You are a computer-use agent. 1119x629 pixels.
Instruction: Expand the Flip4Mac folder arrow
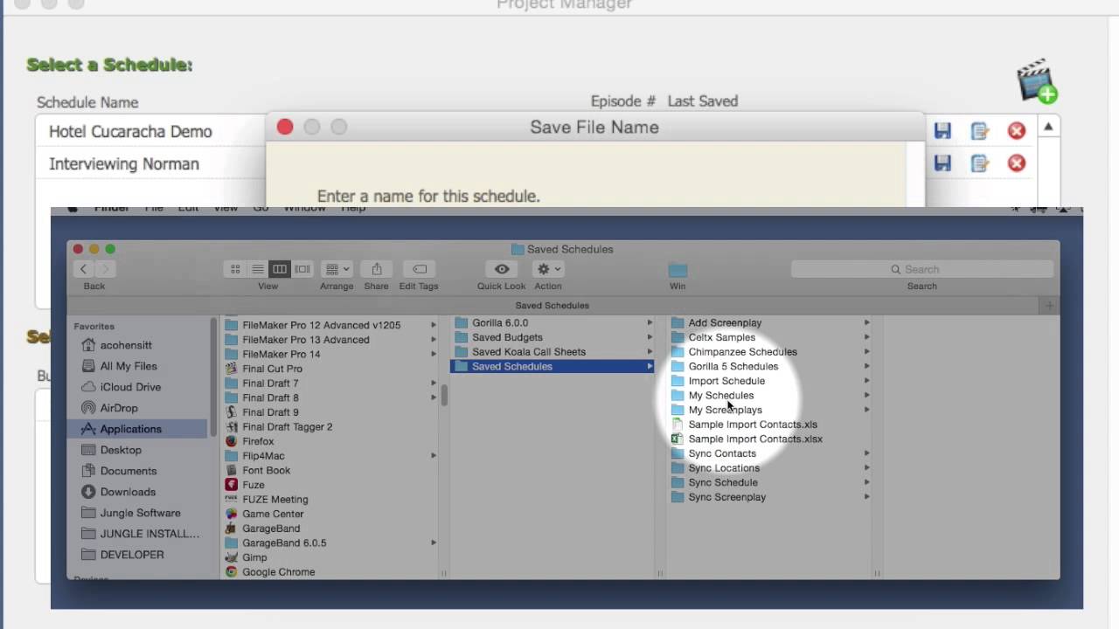point(433,456)
